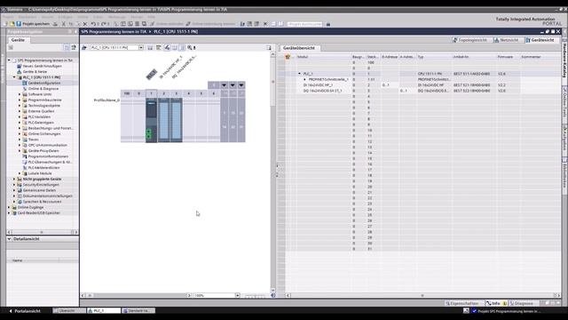Click the dock panel icon at device view top right
Viewport: 568px width, 320px height.
(269, 47)
